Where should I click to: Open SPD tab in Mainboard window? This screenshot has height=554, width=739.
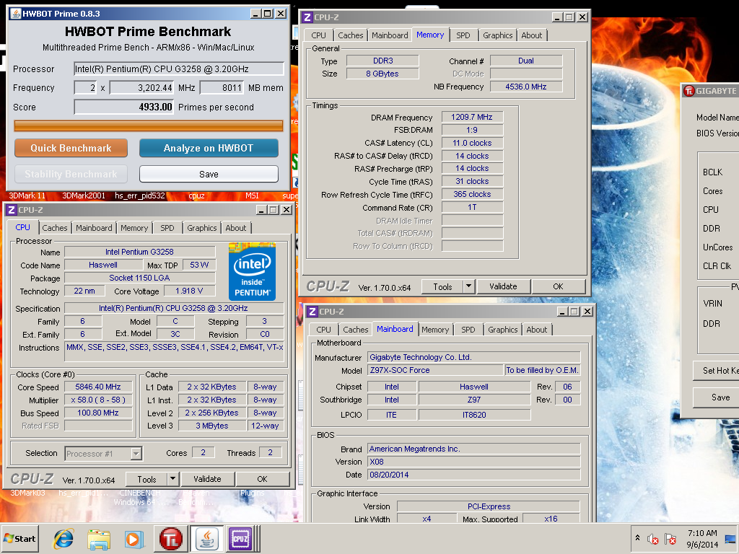(x=468, y=330)
